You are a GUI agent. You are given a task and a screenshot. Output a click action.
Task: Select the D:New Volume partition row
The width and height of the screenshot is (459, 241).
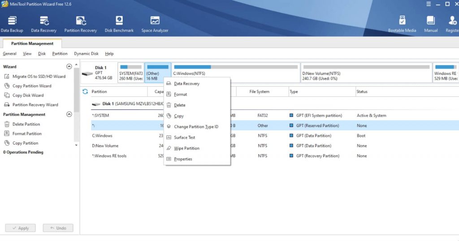tap(275, 146)
